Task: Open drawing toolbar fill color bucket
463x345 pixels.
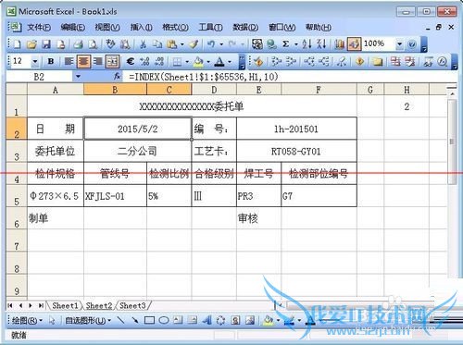Action: (x=268, y=321)
